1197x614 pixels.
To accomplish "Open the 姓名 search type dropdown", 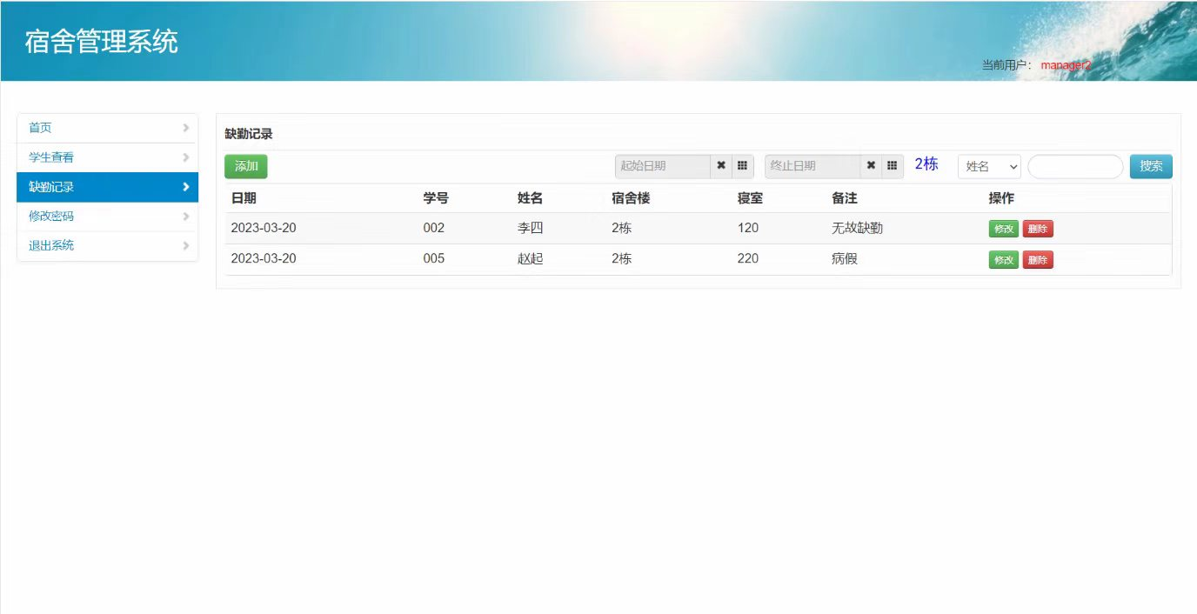I will (989, 166).
